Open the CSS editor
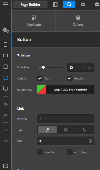Screen dimensions: 100x170 tap(6, 130)
